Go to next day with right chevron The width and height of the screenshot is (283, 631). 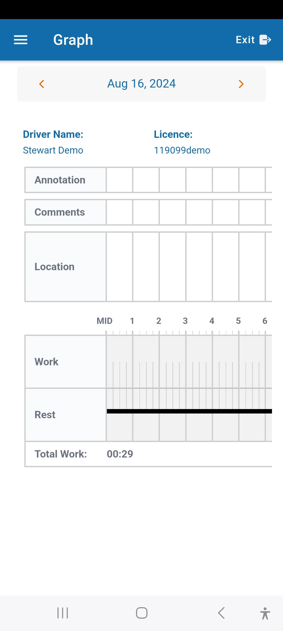point(241,84)
